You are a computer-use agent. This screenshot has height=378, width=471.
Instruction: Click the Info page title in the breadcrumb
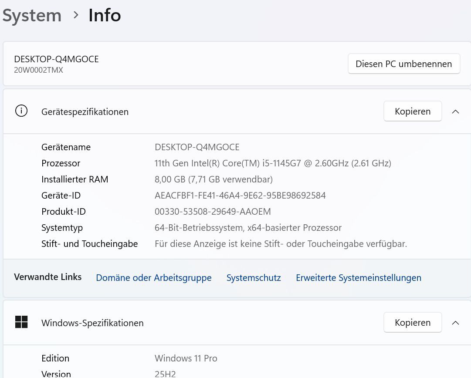click(x=105, y=15)
